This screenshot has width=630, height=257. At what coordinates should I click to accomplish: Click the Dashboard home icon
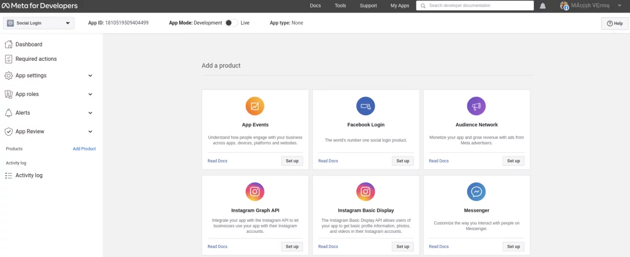(x=8, y=45)
